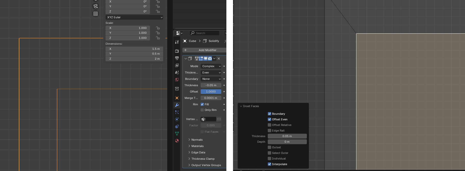465x171 pixels.
Task: Open the Tool properties tab
Action: click(177, 42)
